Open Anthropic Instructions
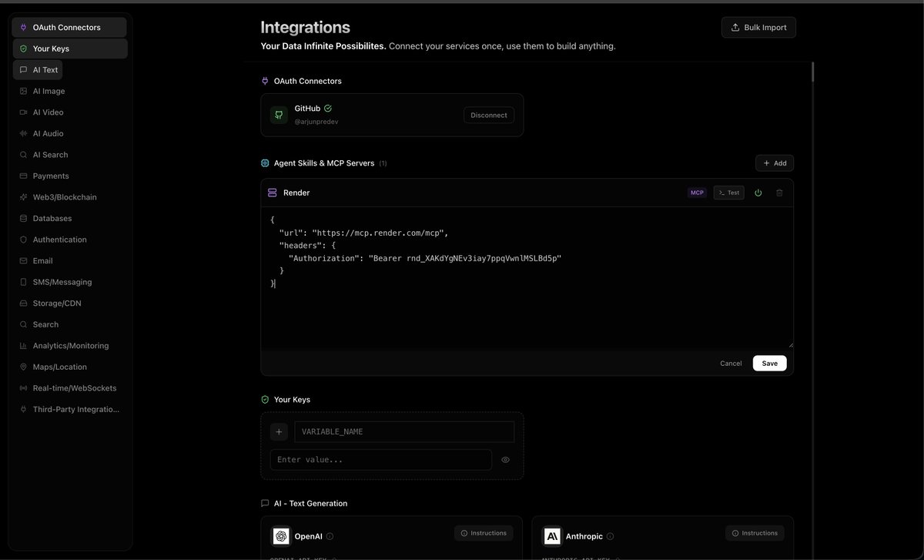The width and height of the screenshot is (924, 560). click(755, 533)
